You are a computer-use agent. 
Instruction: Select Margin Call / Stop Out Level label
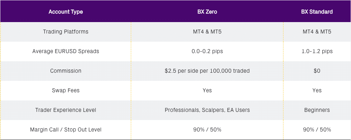pyautogui.click(x=65, y=130)
